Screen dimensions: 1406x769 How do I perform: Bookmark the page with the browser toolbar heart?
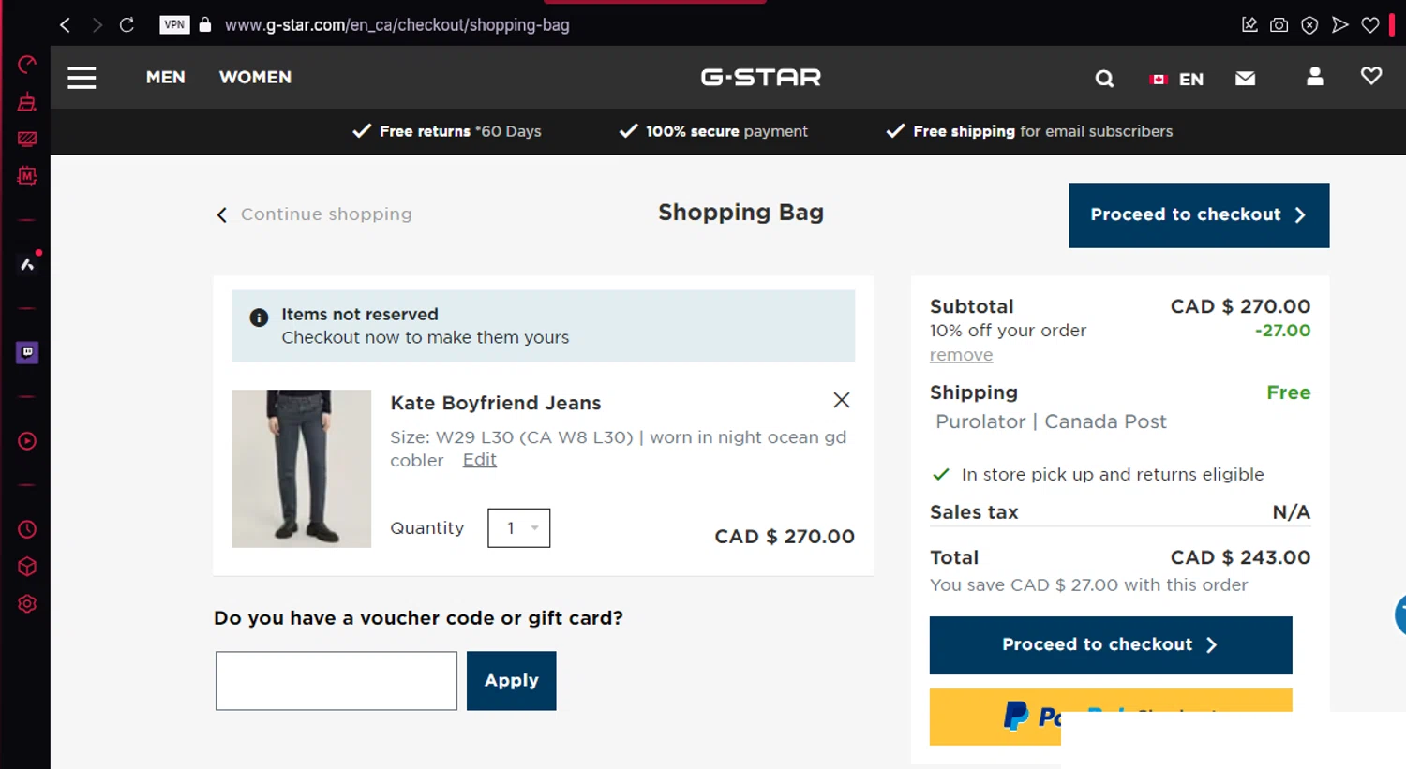click(x=1370, y=25)
